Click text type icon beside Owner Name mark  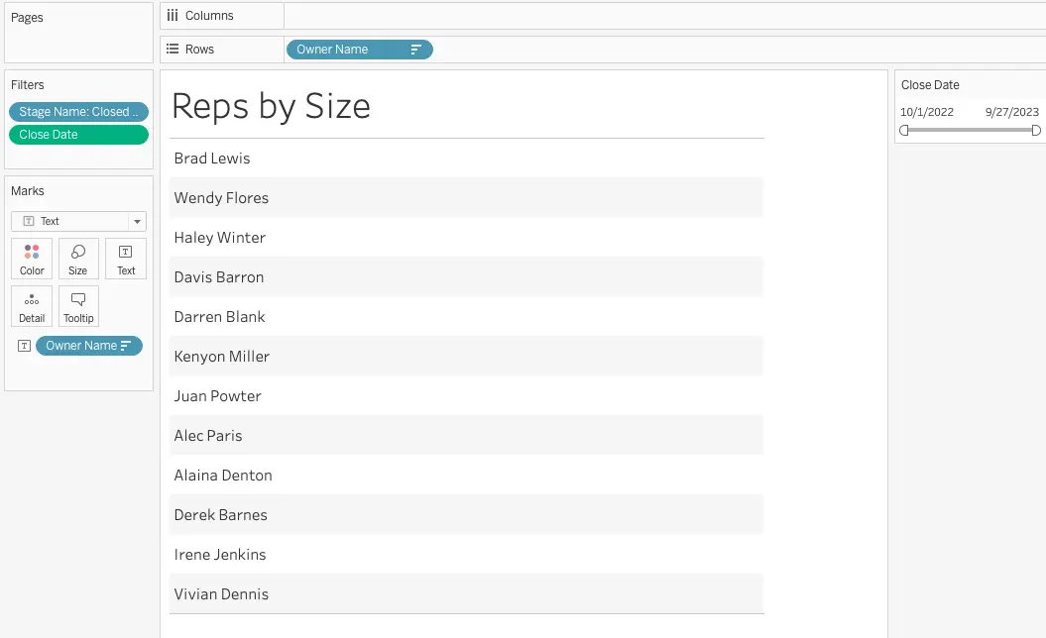[x=25, y=346]
